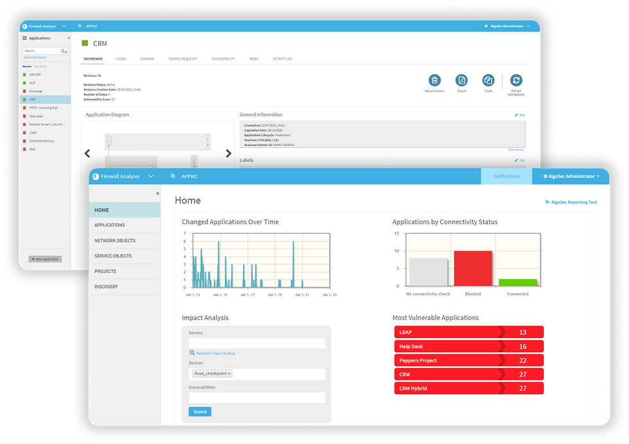Switch to the FLOWS tab

pos(121,59)
